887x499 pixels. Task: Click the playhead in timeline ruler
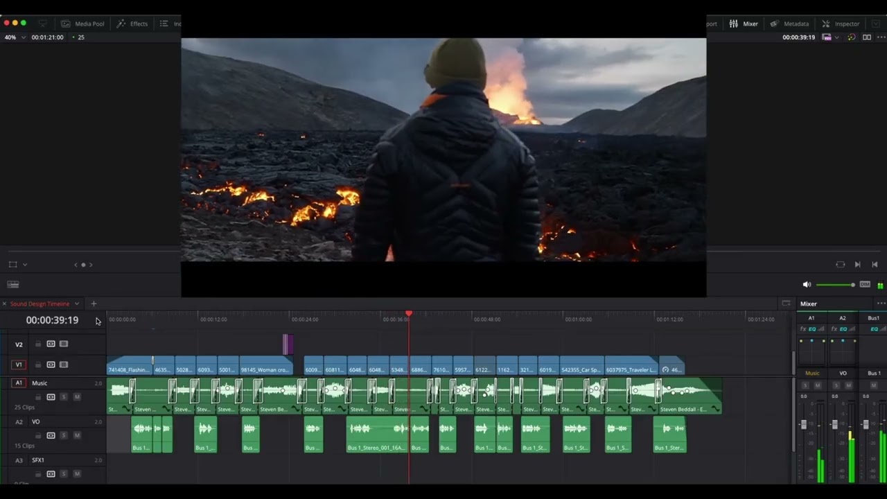tap(409, 314)
